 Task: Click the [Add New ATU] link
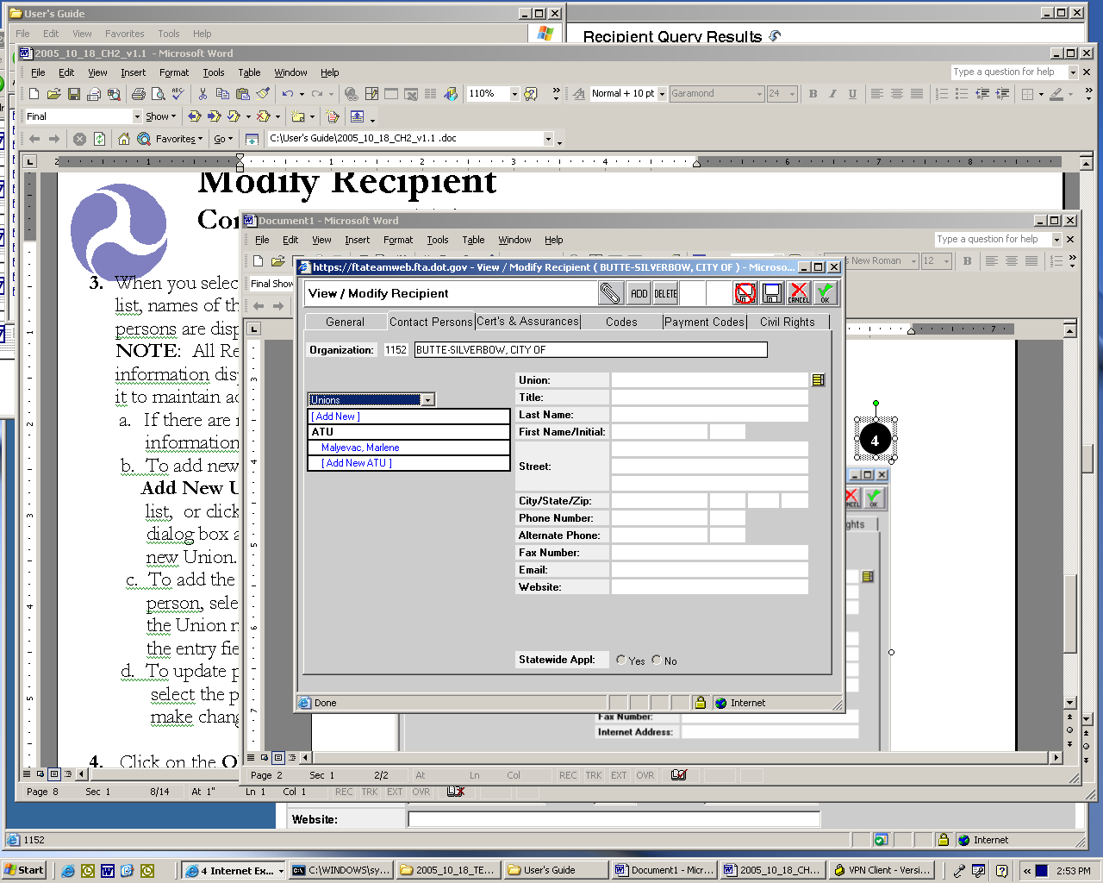click(357, 463)
